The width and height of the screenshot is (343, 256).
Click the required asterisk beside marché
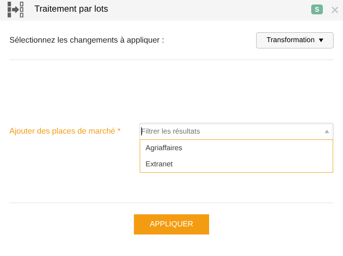tap(119, 130)
